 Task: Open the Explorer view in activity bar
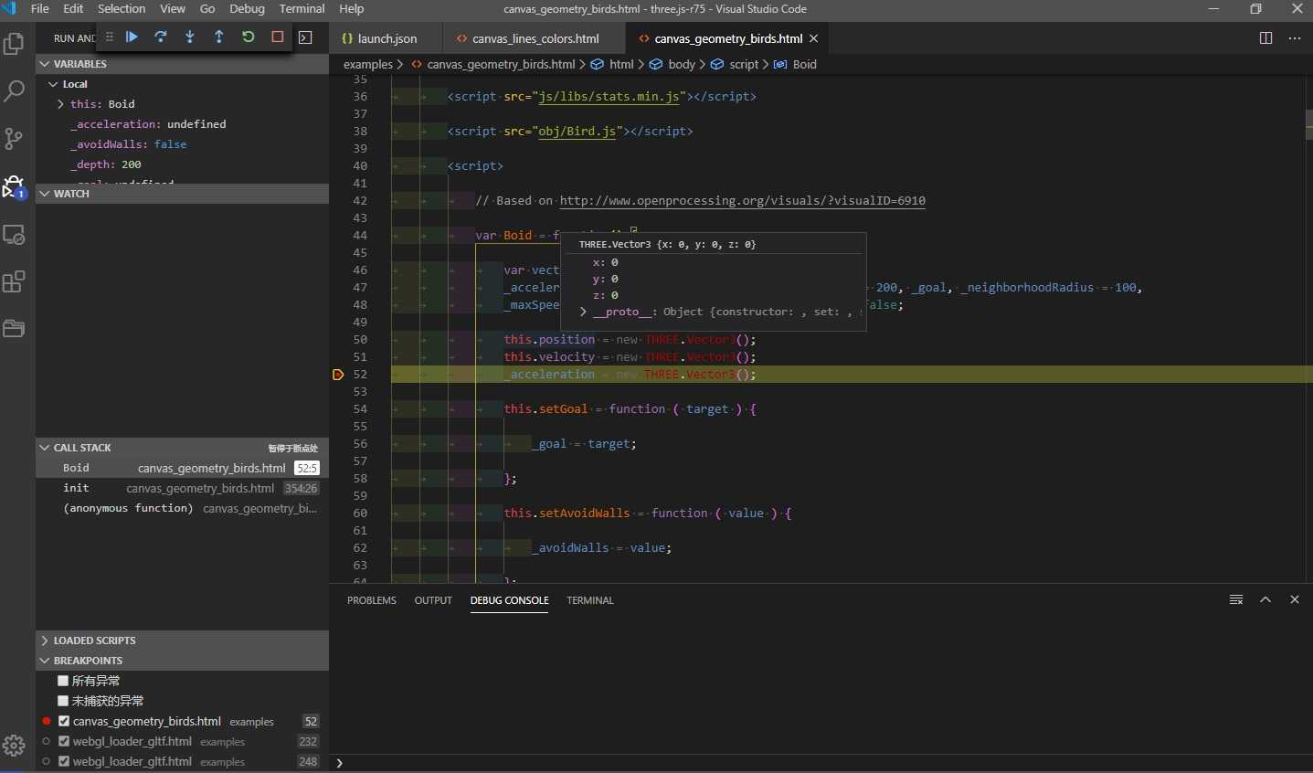click(14, 44)
